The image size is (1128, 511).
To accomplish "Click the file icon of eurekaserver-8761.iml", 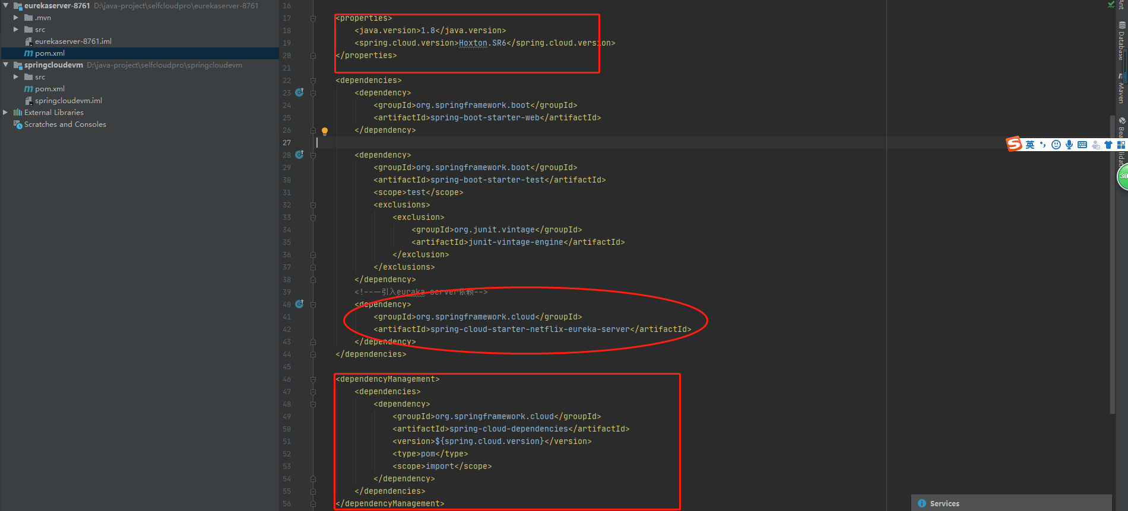I will [28, 41].
